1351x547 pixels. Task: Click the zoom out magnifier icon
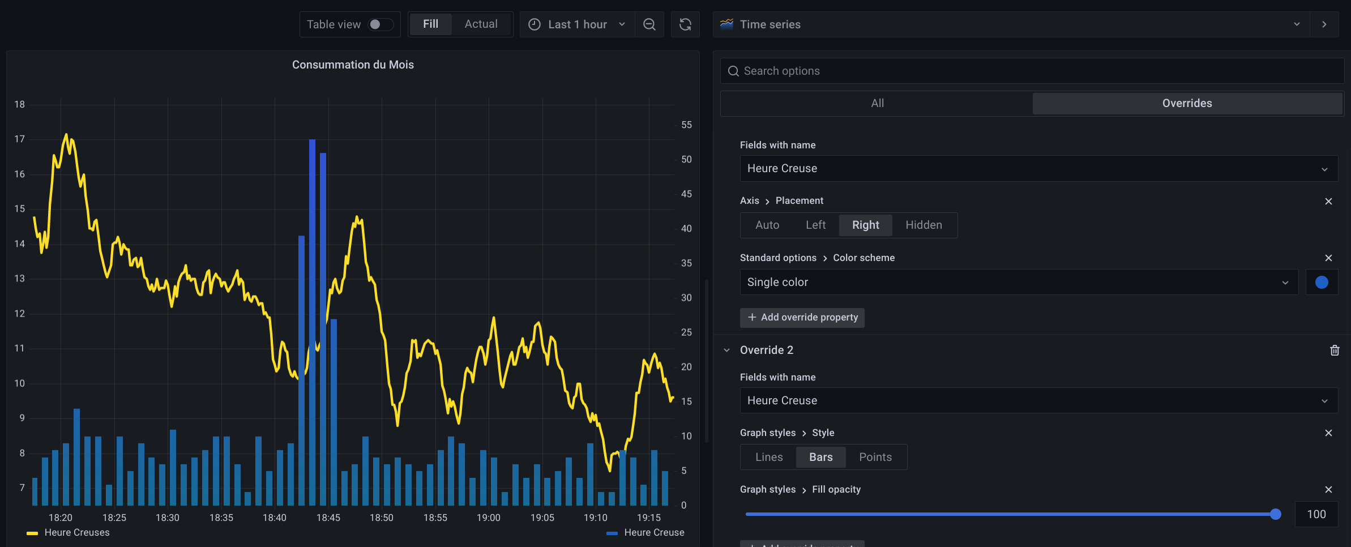pos(649,24)
